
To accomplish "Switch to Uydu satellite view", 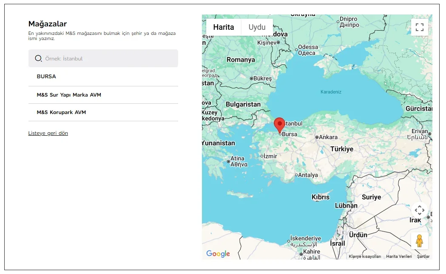I will pos(257,27).
